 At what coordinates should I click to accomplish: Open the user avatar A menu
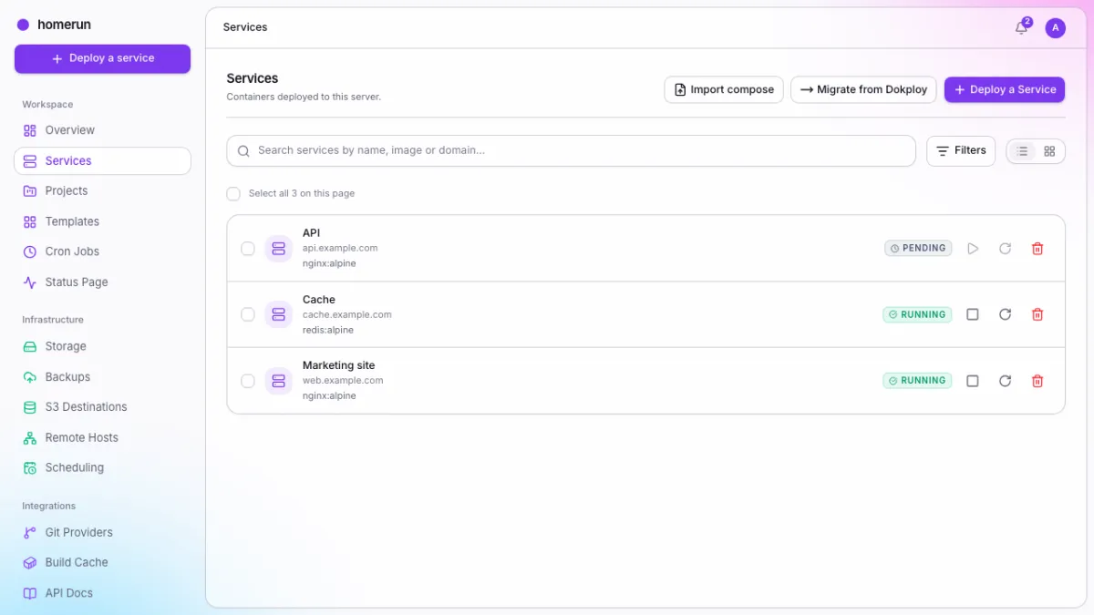[x=1055, y=28]
